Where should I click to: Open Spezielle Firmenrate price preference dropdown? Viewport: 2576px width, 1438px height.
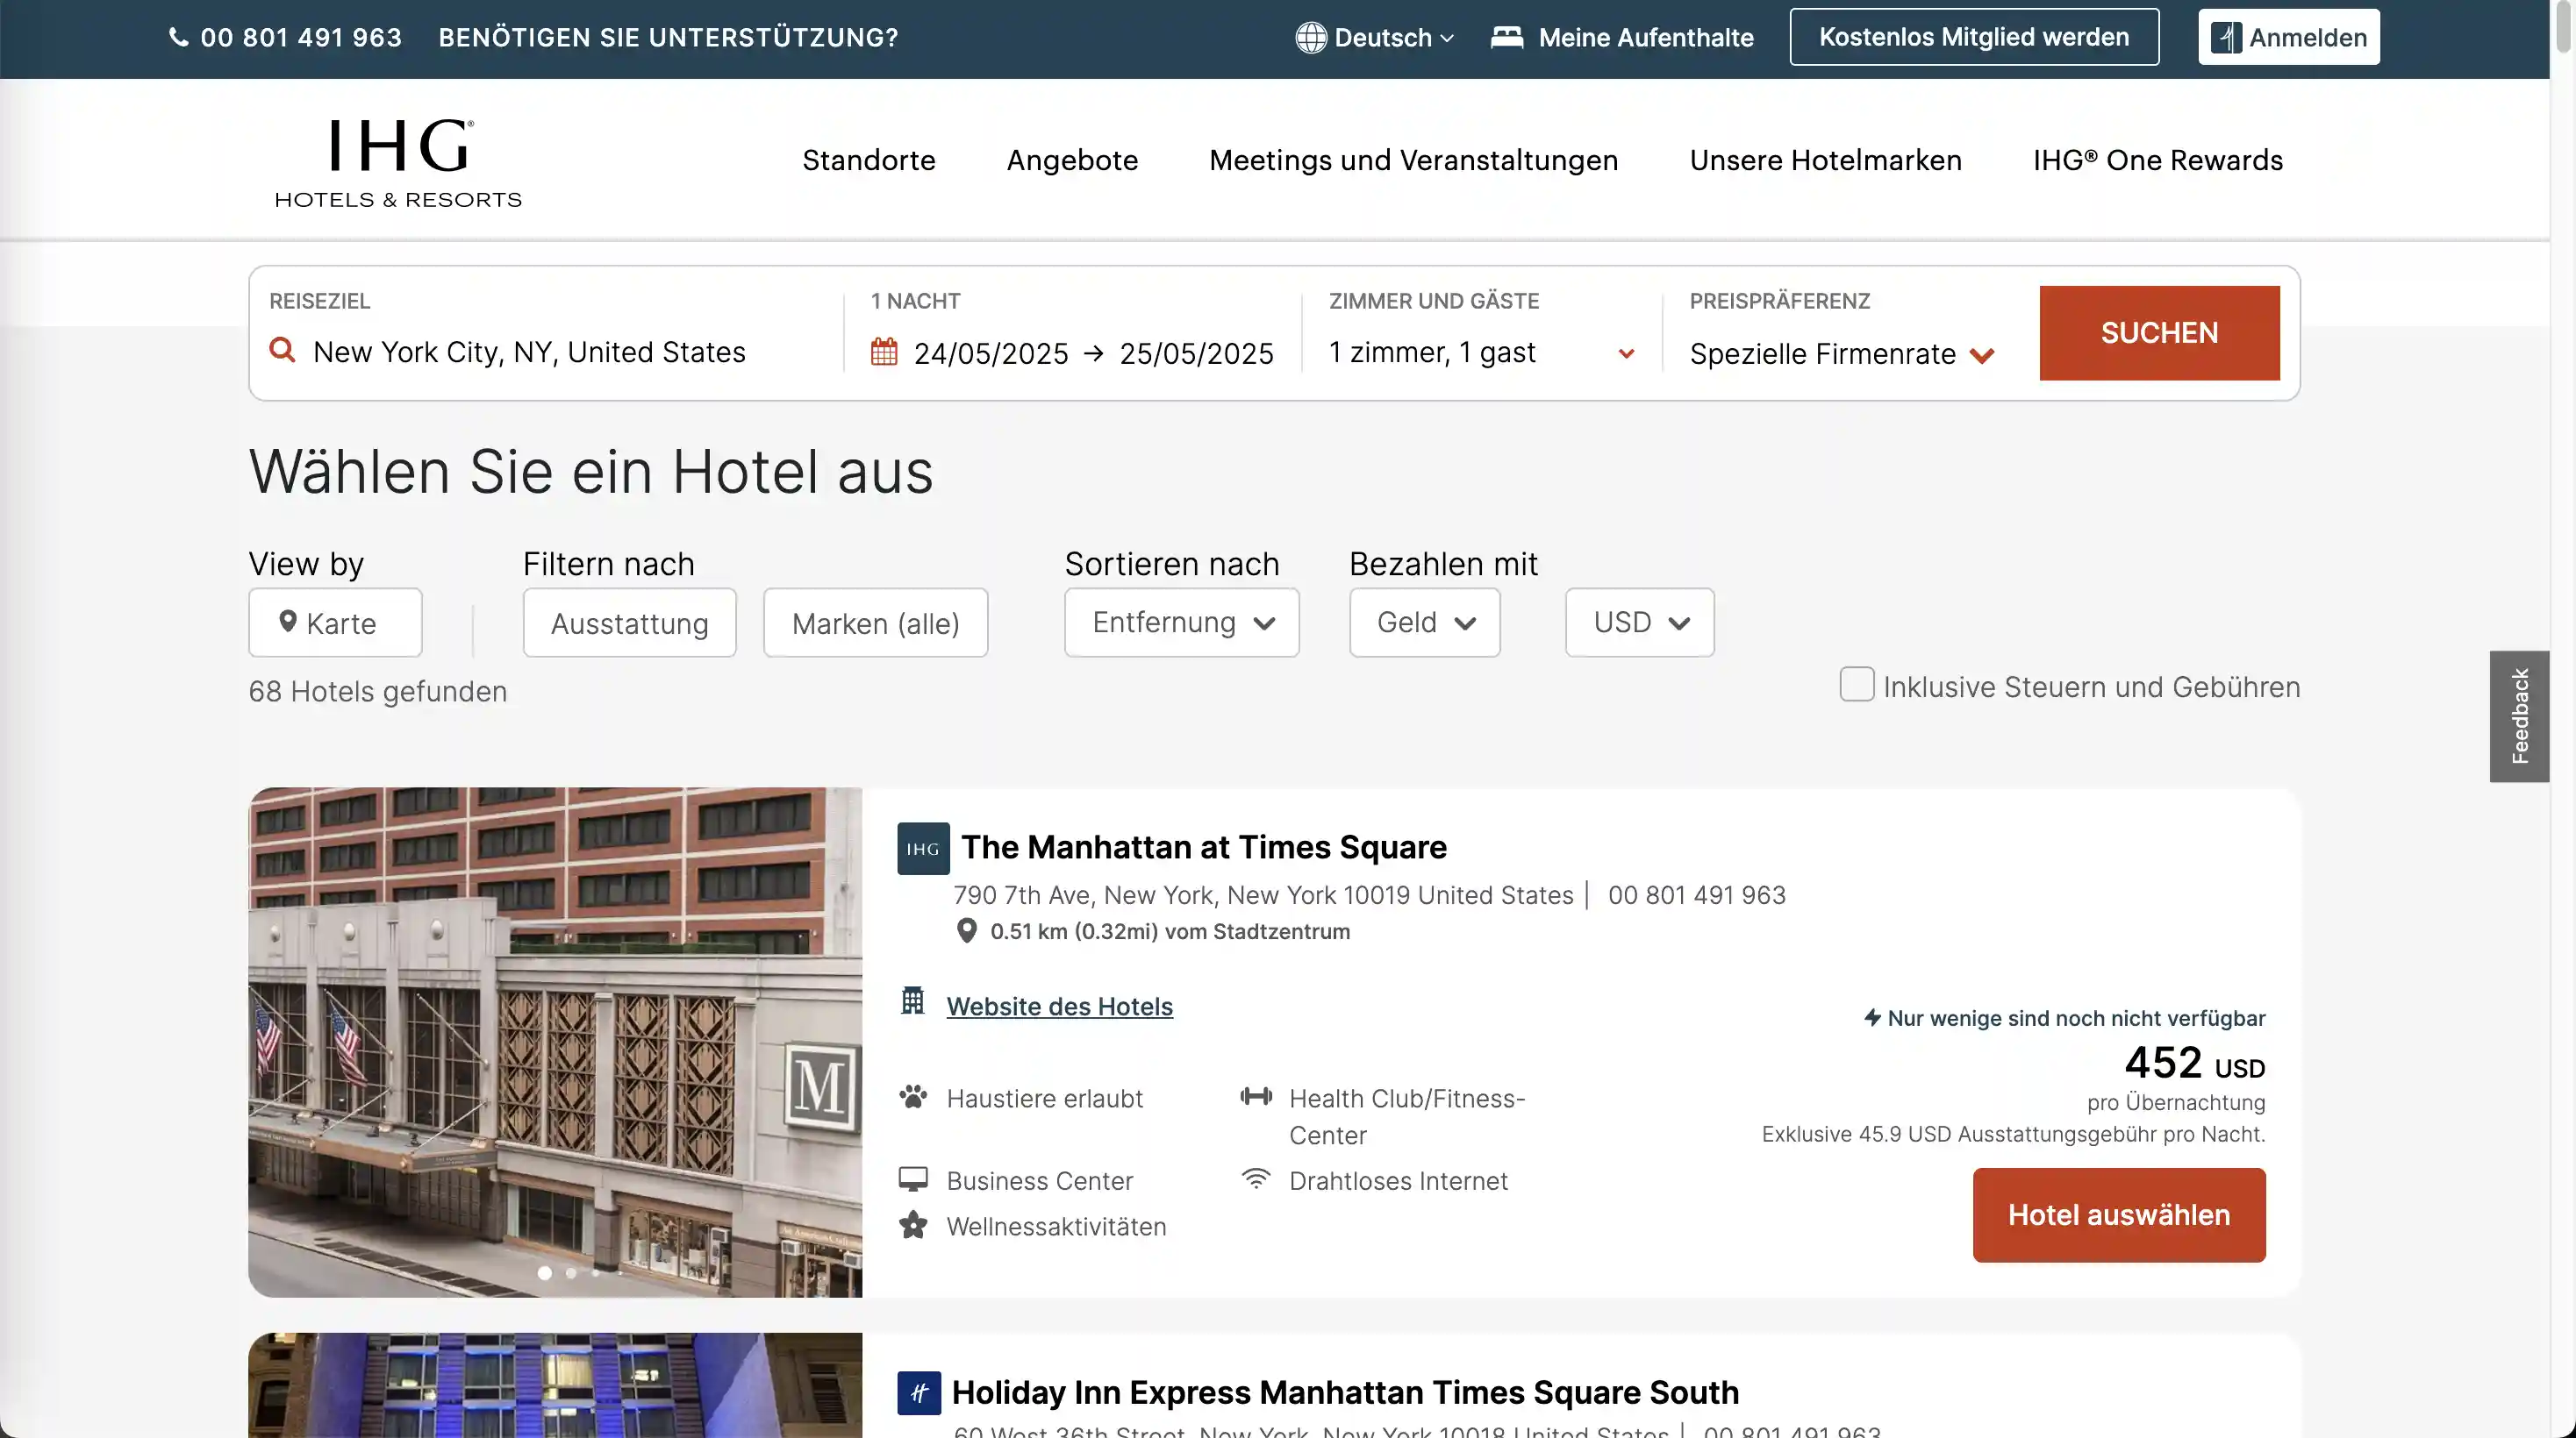[1842, 353]
